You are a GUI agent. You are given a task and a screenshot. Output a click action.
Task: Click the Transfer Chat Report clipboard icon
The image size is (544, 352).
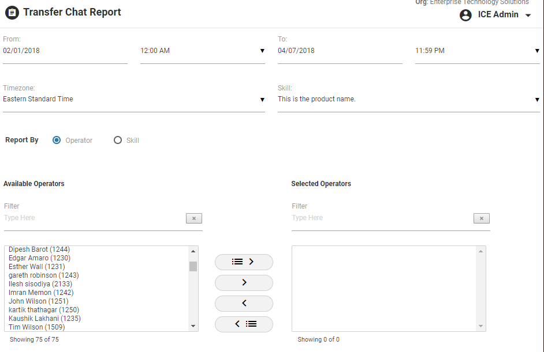tap(12, 13)
